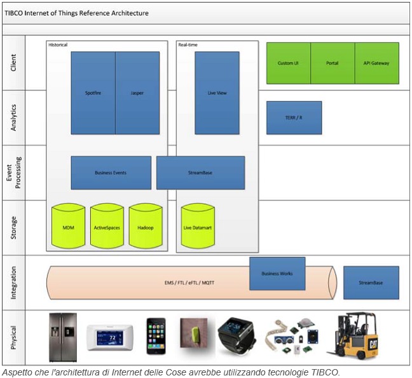Click the TERR / R block
The height and width of the screenshot is (378, 412).
294,118
